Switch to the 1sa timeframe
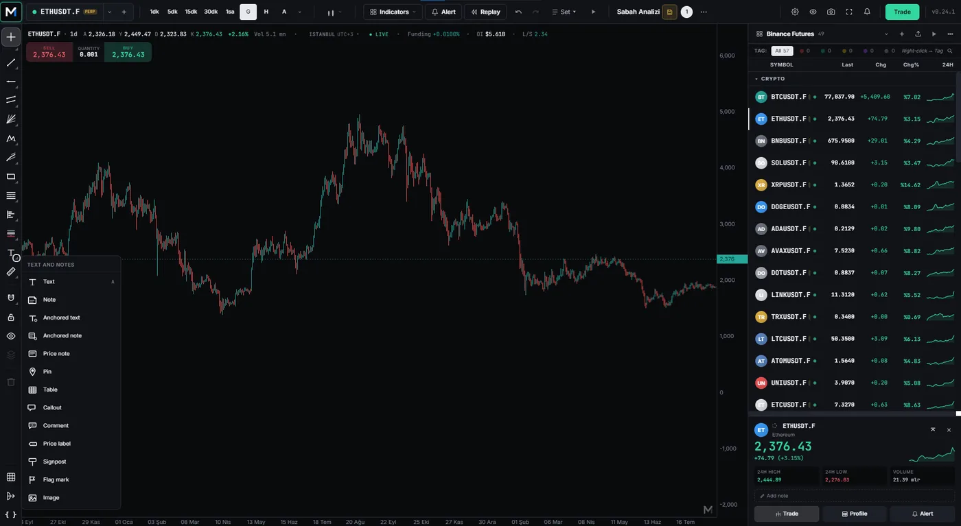961x526 pixels. (x=230, y=12)
